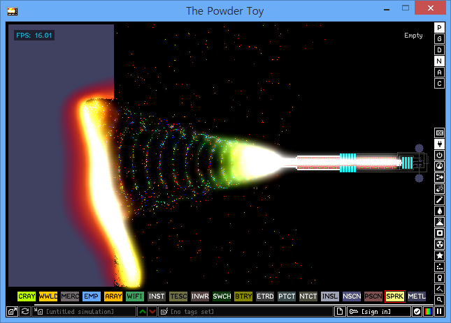The width and height of the screenshot is (451, 323).
Task: Open the Game of Life dots category
Action: pyautogui.click(x=439, y=267)
